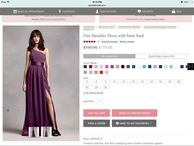Zoom in on dress image with plus
The width and height of the screenshot is (194, 146).
(8, 110)
